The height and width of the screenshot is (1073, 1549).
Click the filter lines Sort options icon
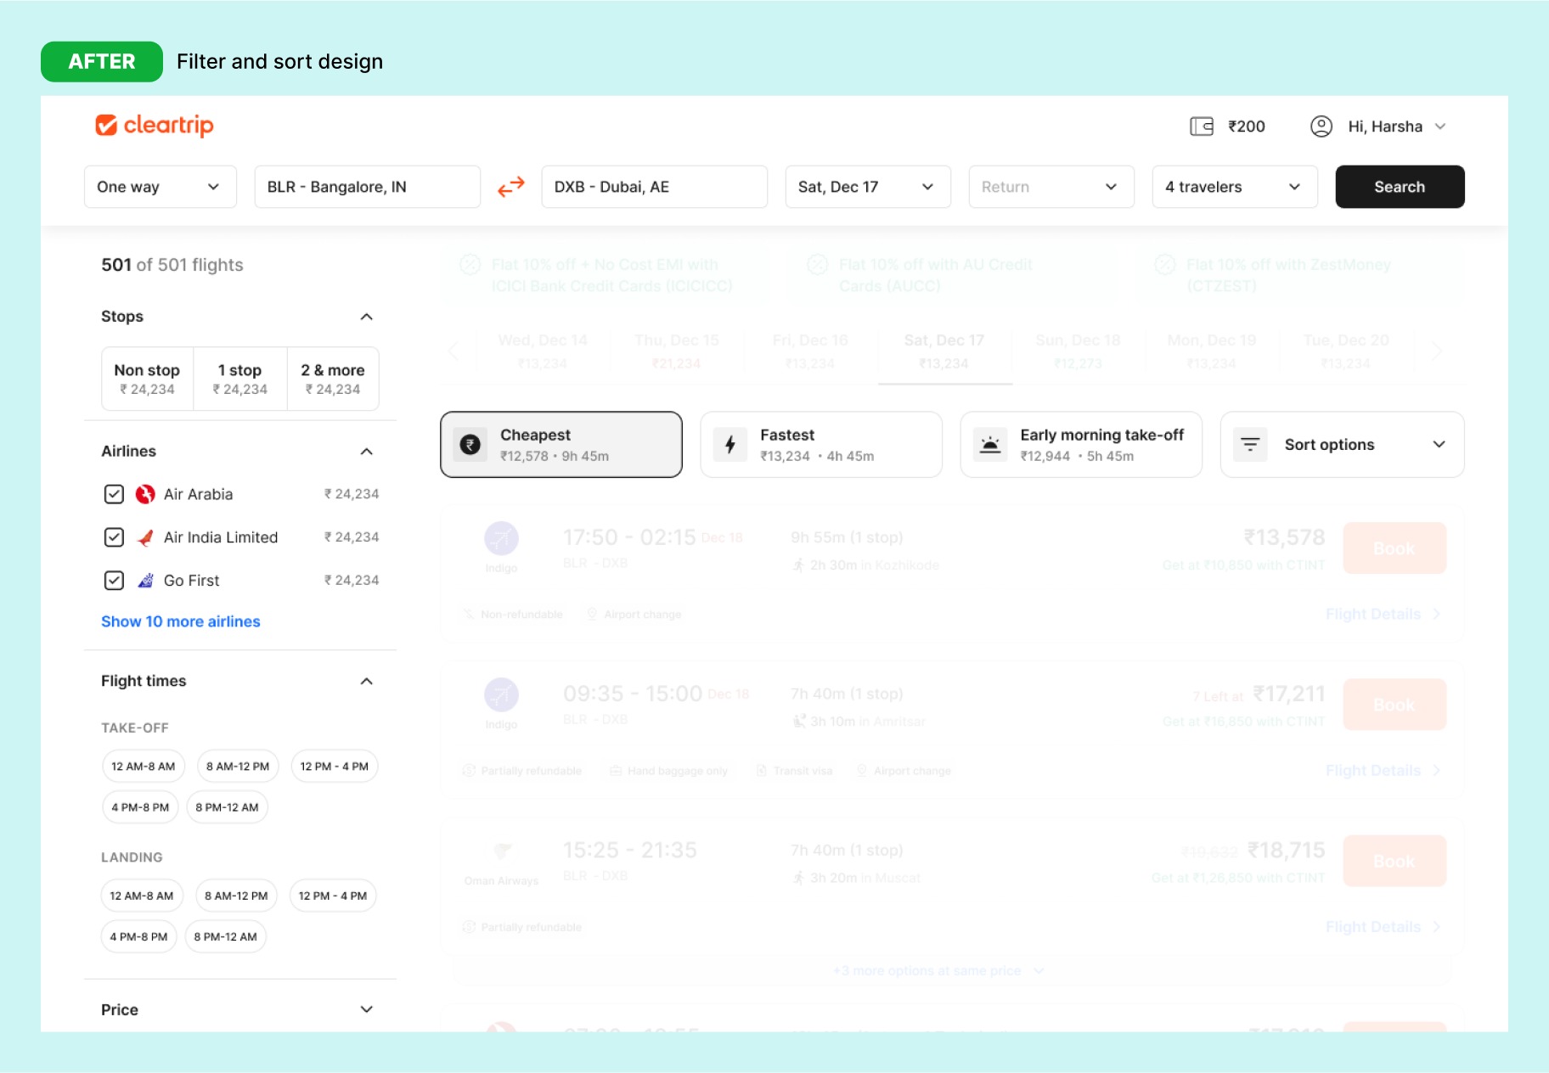click(1249, 444)
